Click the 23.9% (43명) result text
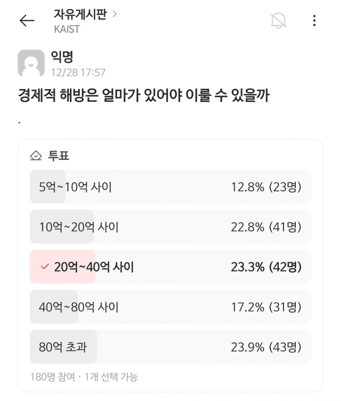Viewport: 341px width, 401px height. point(266,347)
